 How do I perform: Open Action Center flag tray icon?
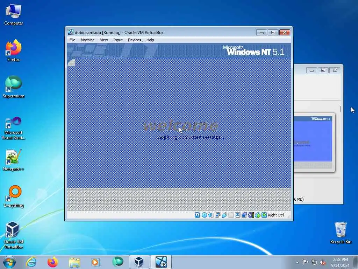(305, 262)
